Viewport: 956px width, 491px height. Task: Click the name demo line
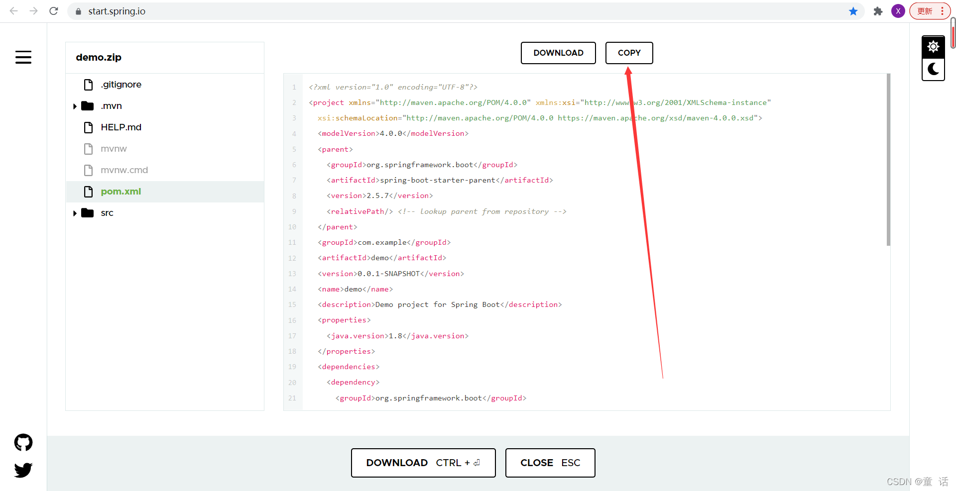(355, 289)
